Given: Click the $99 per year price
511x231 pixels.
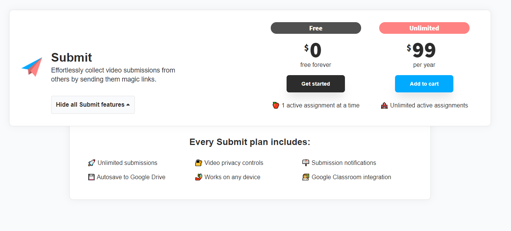Looking at the screenshot, I should (x=424, y=51).
